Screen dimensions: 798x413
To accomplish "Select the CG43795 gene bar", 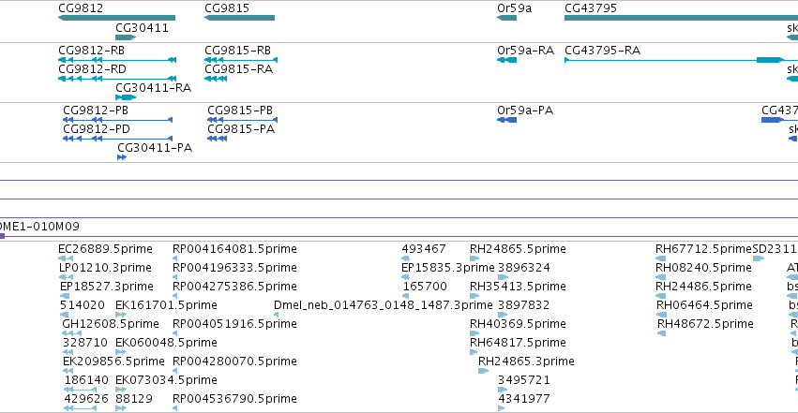I will [x=681, y=18].
